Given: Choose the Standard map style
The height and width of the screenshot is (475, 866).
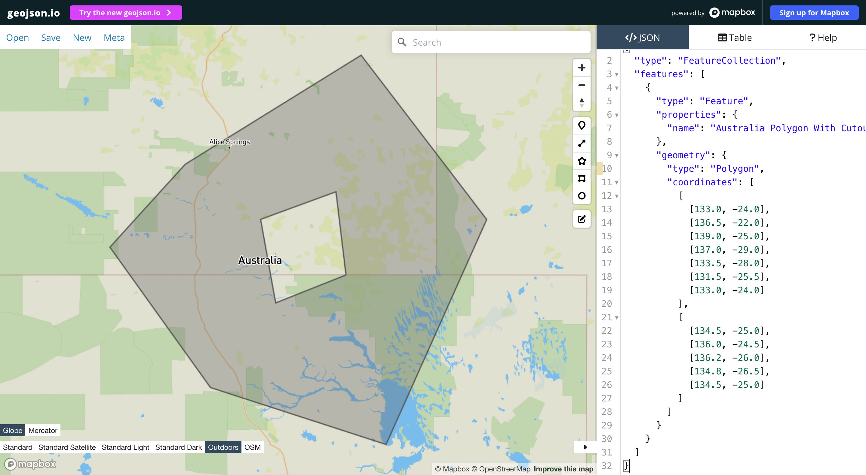Looking at the screenshot, I should coord(17,447).
